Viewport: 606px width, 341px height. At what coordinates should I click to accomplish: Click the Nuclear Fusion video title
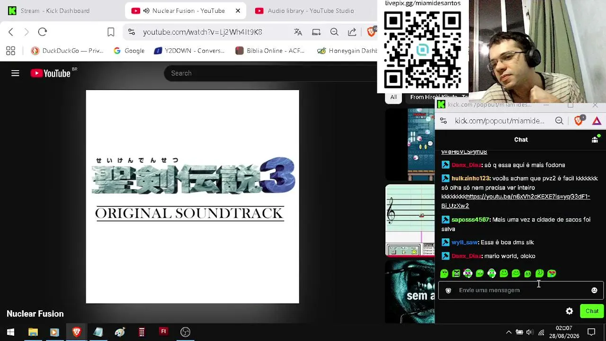pos(35,314)
